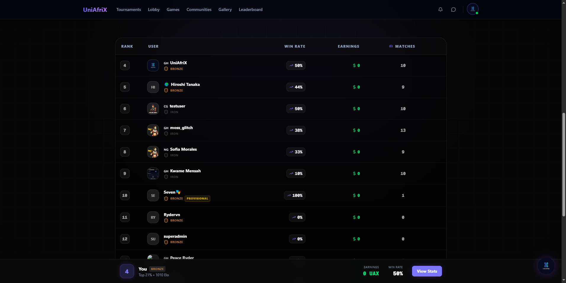Click the mask emoji next to Seven
Screen dimensions: 566x283
pyautogui.click(x=178, y=192)
